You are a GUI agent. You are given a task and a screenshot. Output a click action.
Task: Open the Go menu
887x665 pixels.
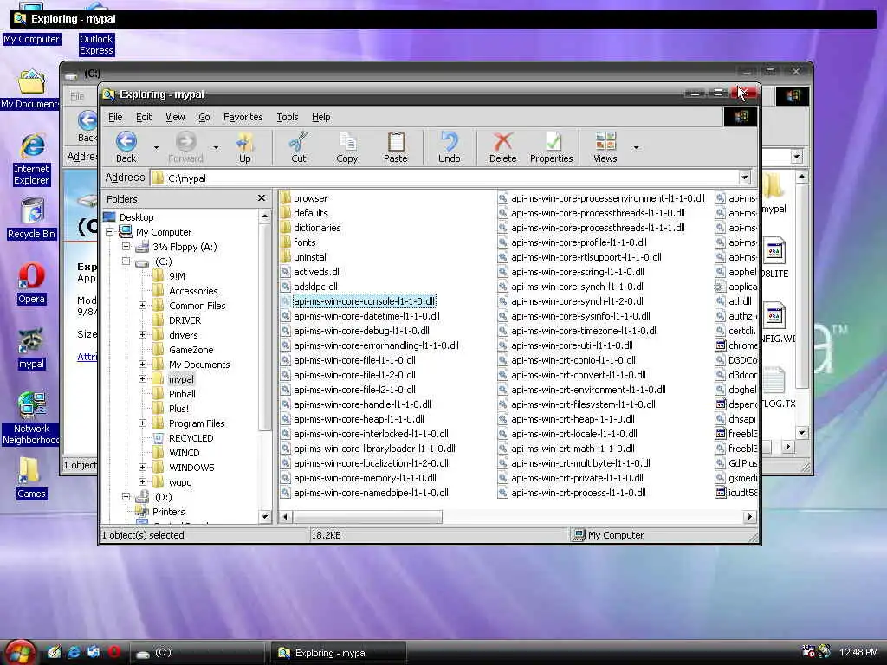(x=204, y=117)
